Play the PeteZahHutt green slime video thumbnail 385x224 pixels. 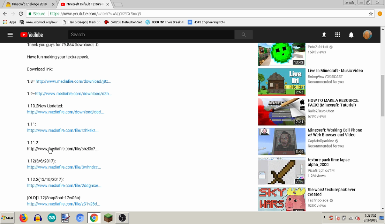(282, 54)
